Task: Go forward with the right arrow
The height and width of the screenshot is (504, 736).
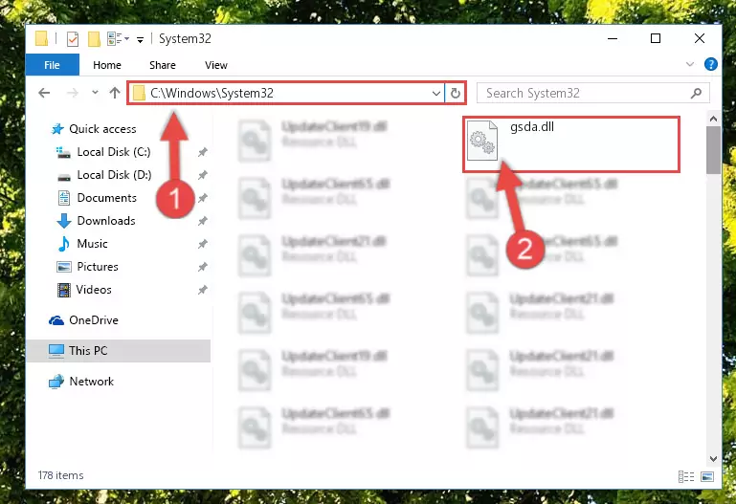Action: 73,93
